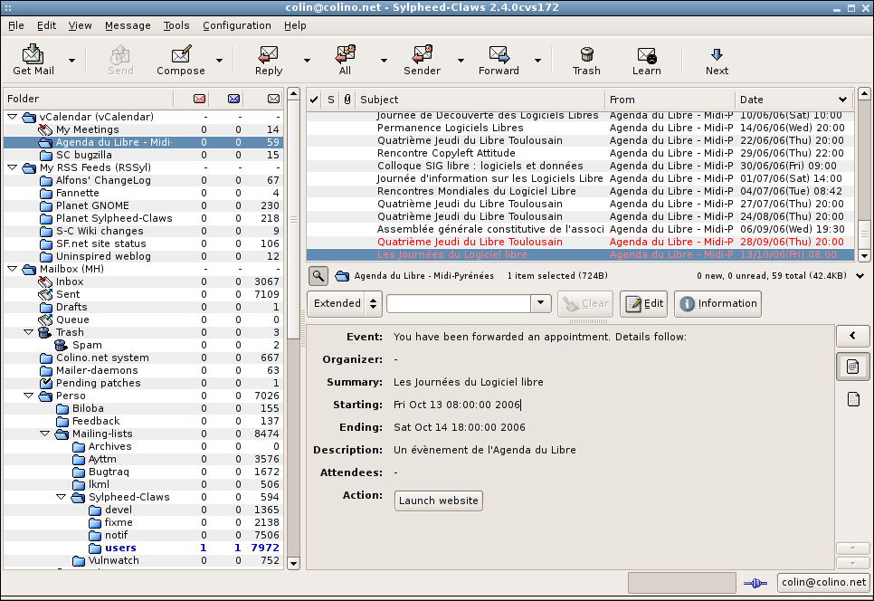Click the Reply All toolbar icon

(x=345, y=54)
